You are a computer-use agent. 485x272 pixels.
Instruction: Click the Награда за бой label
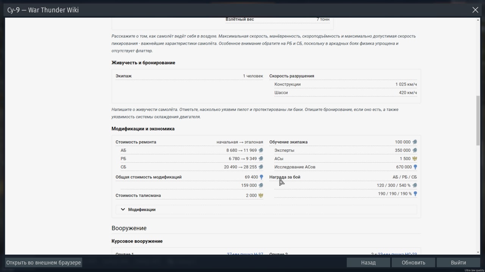click(x=285, y=177)
